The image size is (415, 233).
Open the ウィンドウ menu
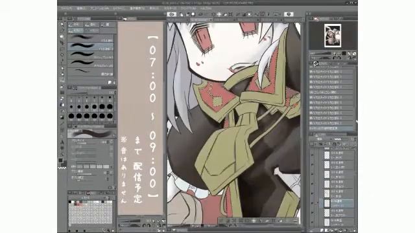tap(189, 8)
